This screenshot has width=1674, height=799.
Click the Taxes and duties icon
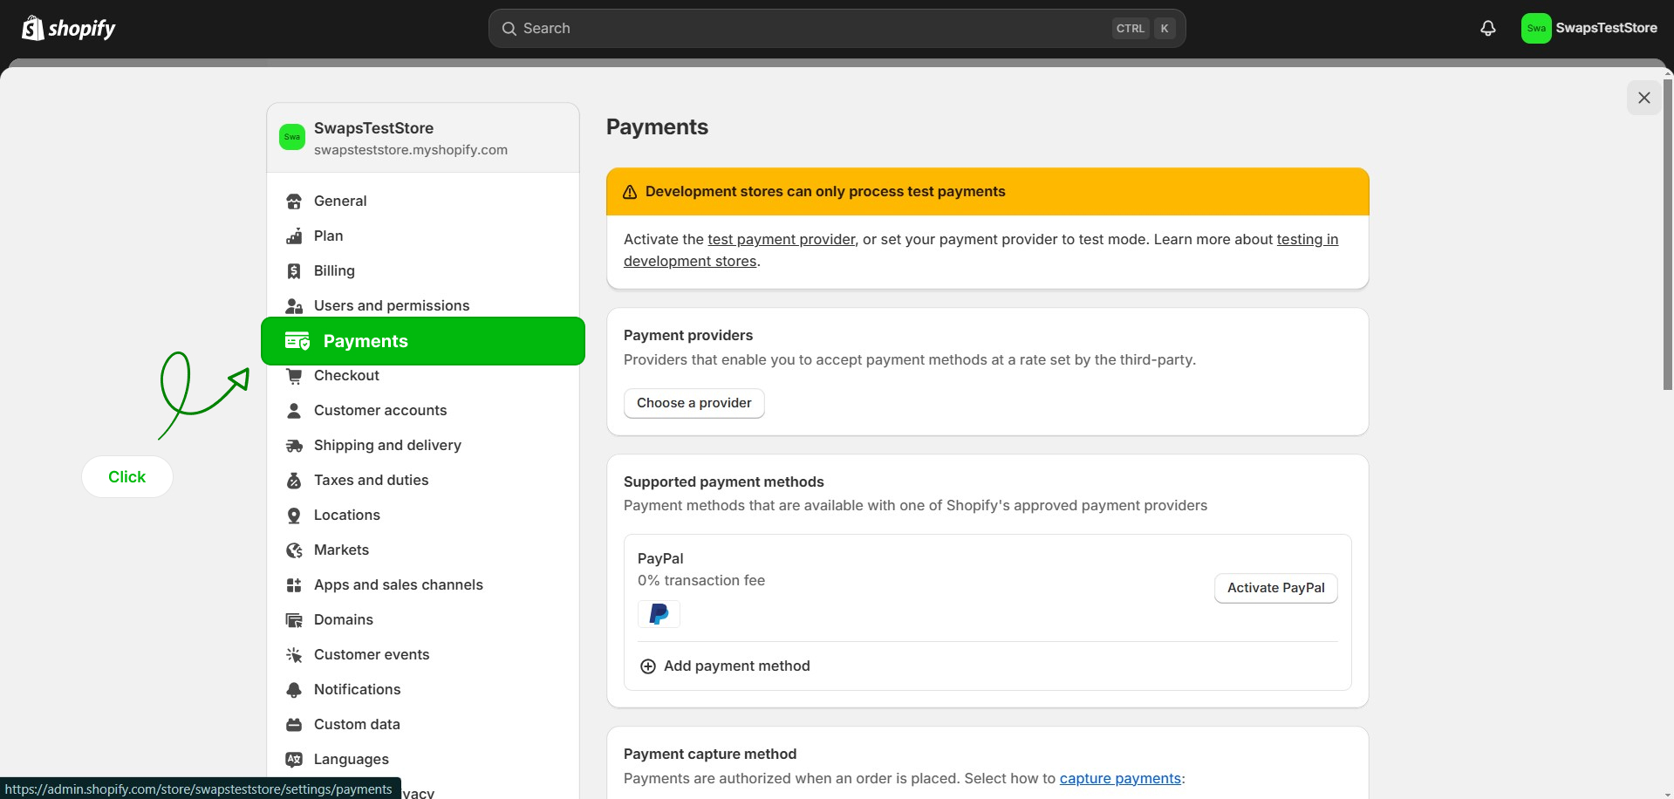(294, 481)
